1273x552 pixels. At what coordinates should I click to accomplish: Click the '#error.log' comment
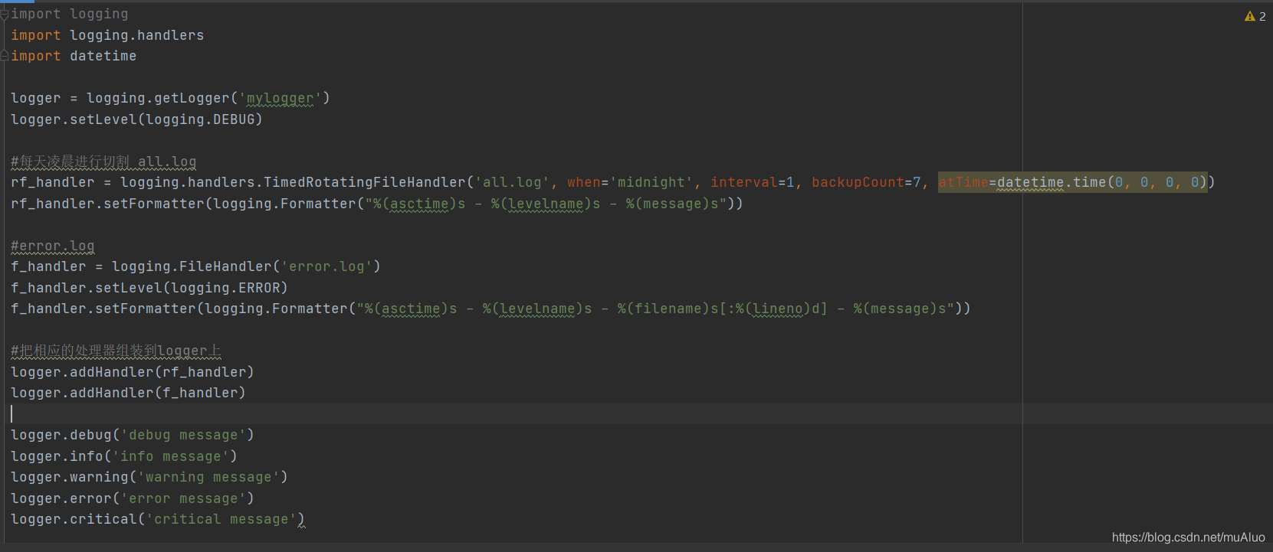[x=53, y=246]
